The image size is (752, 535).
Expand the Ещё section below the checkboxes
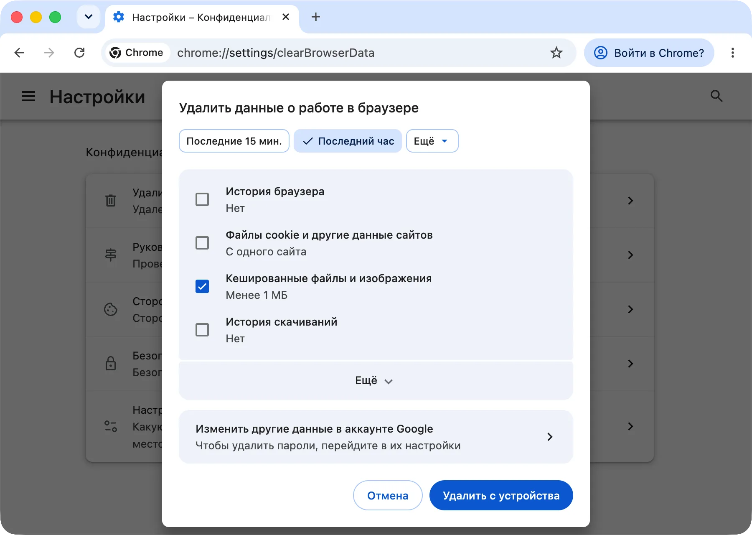[x=376, y=381]
